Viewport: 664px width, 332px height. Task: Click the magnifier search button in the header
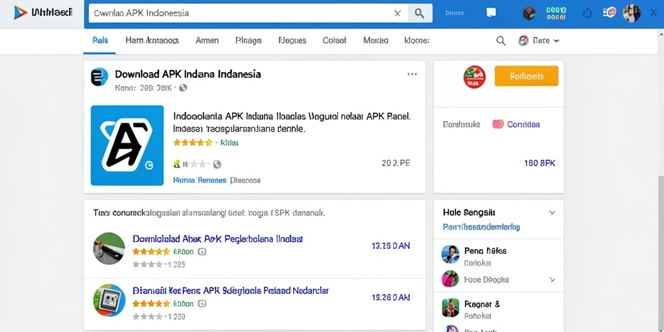[420, 13]
